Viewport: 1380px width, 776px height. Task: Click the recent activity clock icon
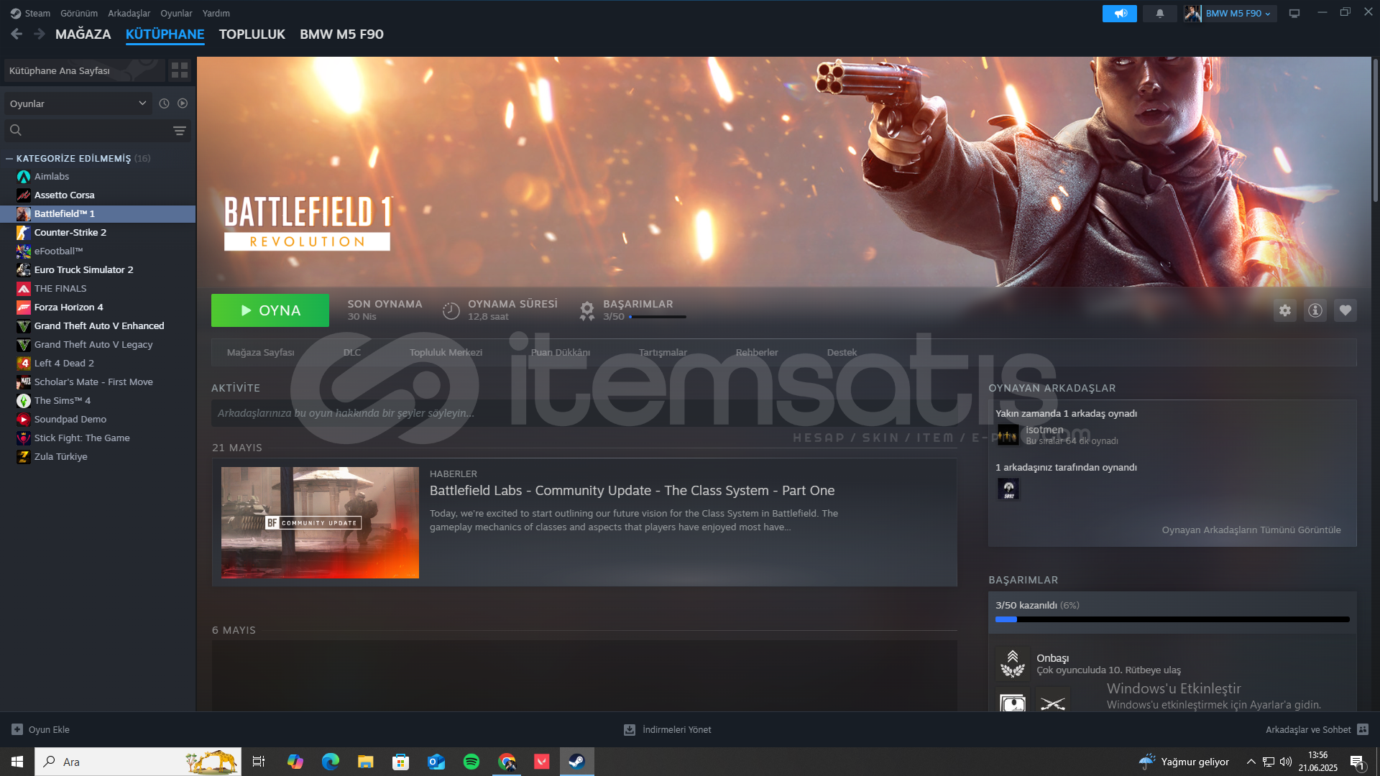point(164,103)
